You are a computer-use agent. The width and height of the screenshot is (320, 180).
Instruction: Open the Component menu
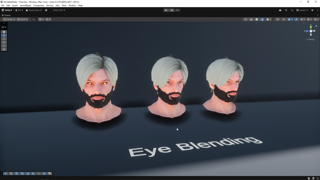(39, 5)
